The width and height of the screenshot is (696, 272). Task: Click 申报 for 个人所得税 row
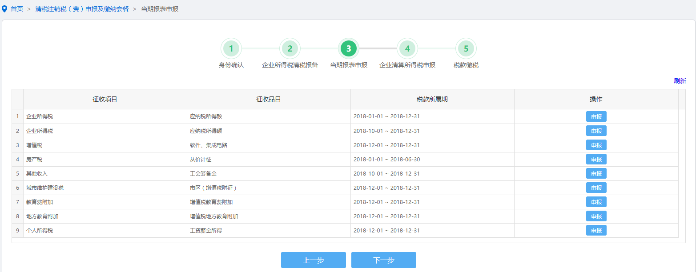[x=596, y=230]
